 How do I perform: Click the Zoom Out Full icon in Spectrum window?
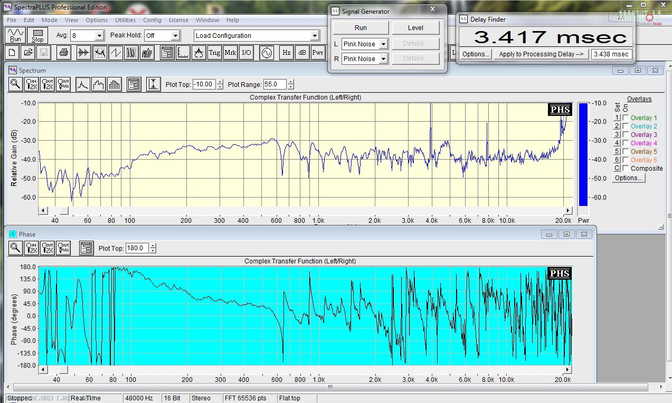point(63,84)
